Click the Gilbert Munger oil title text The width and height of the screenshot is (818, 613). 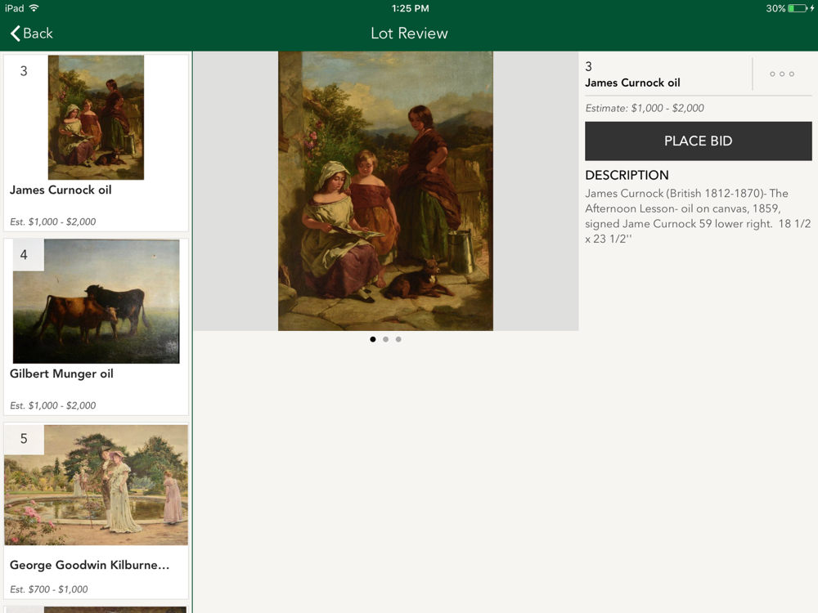61,374
